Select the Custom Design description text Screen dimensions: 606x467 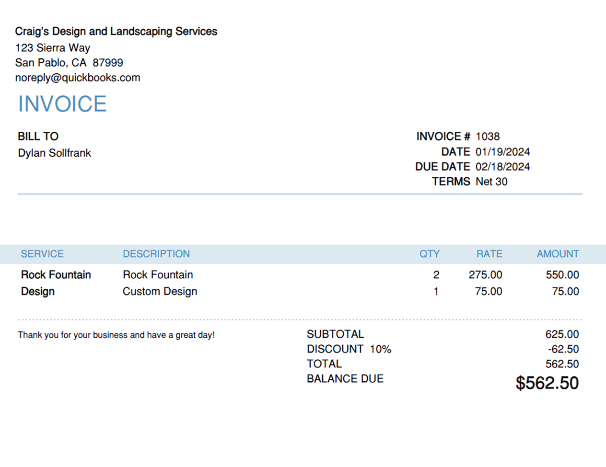160,291
